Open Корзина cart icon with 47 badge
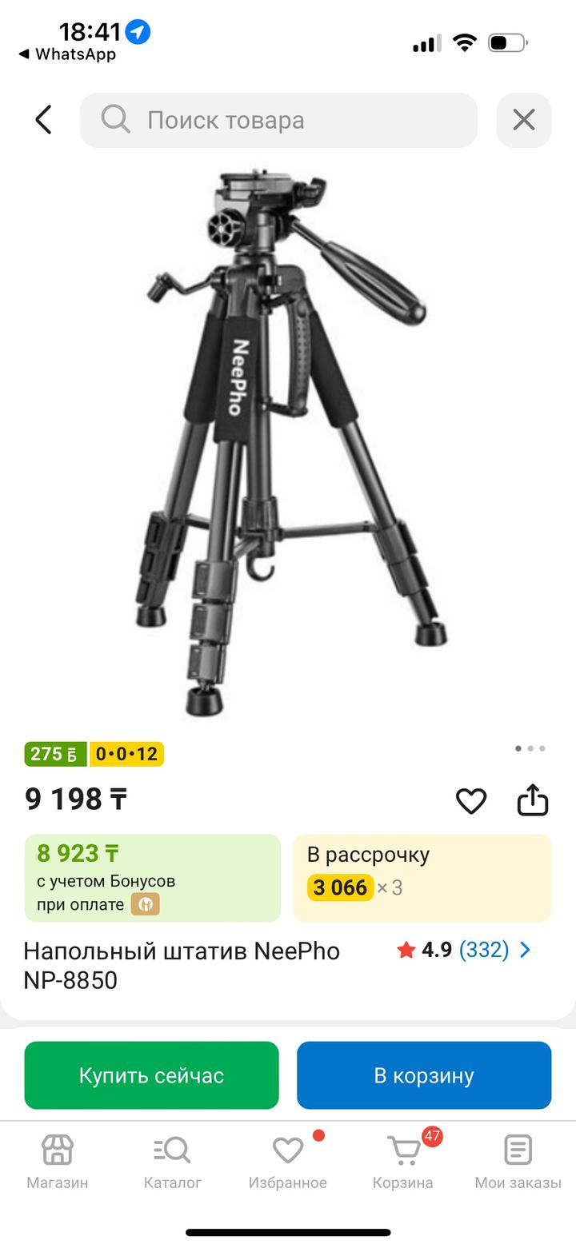This screenshot has width=576, height=1248. 403,1162
